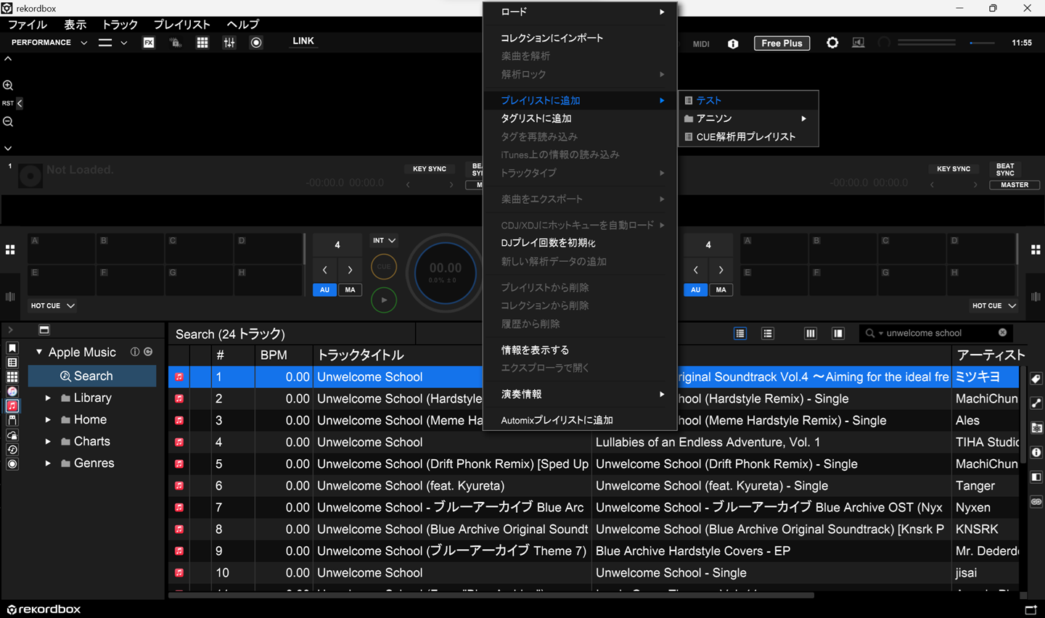Click the browser window layout icon above the tree
Image resolution: width=1045 pixels, height=618 pixels.
(x=44, y=330)
